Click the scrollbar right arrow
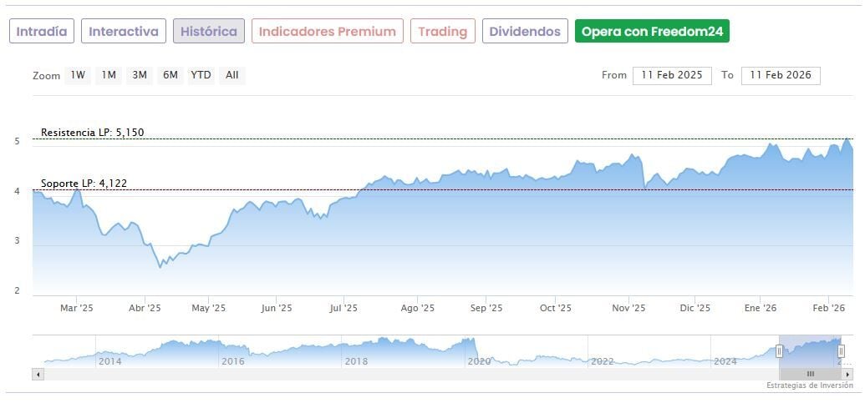This screenshot has width=865, height=403. click(x=847, y=374)
